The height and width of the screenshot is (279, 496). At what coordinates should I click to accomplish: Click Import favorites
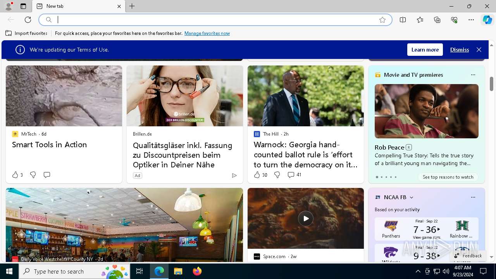[26, 33]
